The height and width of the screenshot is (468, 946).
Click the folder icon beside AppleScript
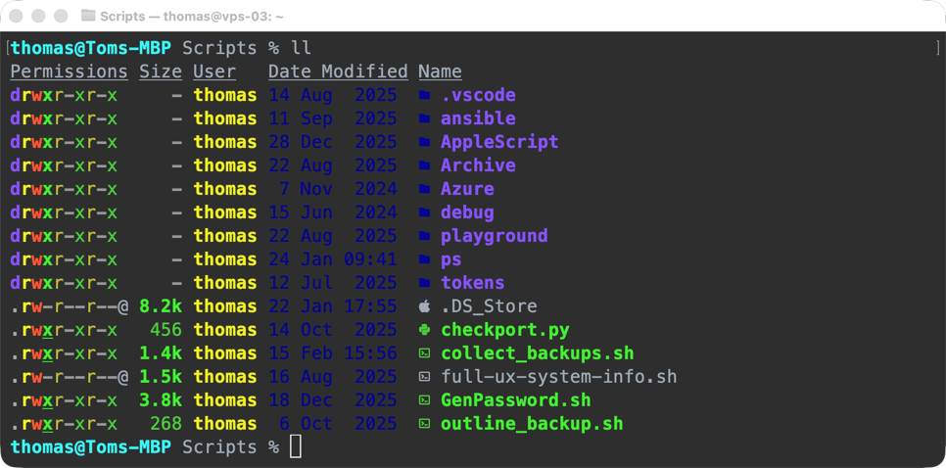(x=424, y=142)
